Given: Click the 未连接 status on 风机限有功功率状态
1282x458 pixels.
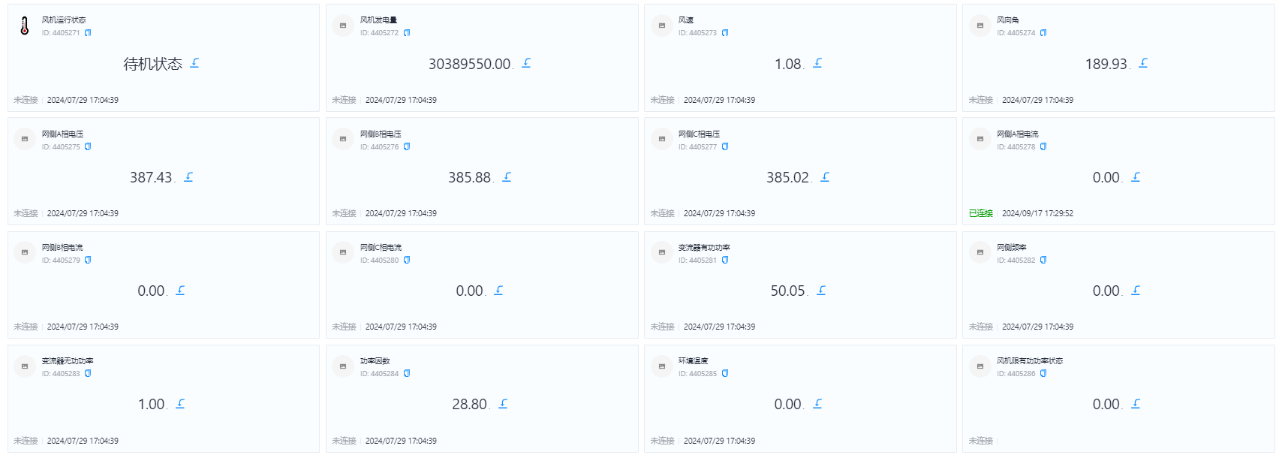Looking at the screenshot, I should [x=981, y=441].
